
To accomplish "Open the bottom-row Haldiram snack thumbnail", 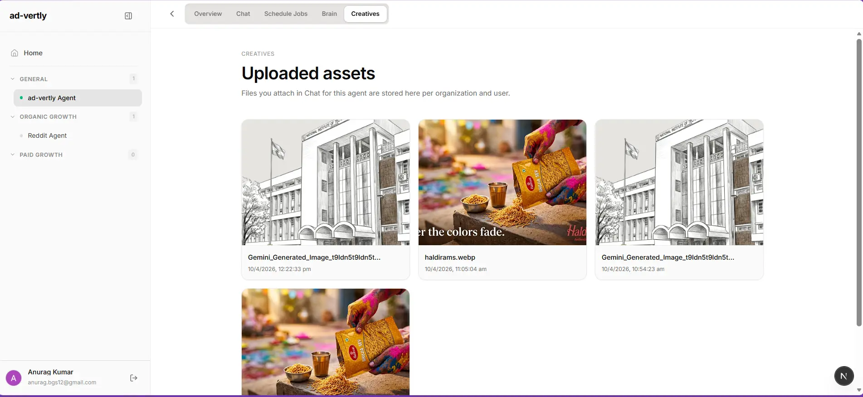I will click(x=326, y=342).
